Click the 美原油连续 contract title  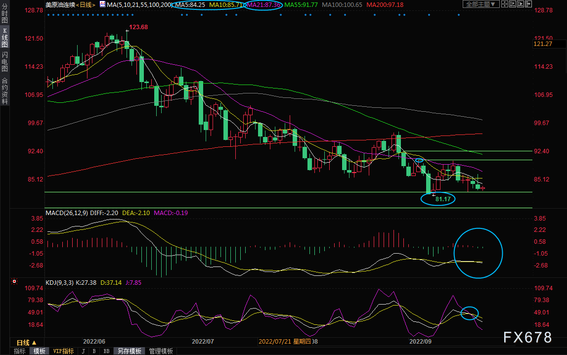[60, 5]
